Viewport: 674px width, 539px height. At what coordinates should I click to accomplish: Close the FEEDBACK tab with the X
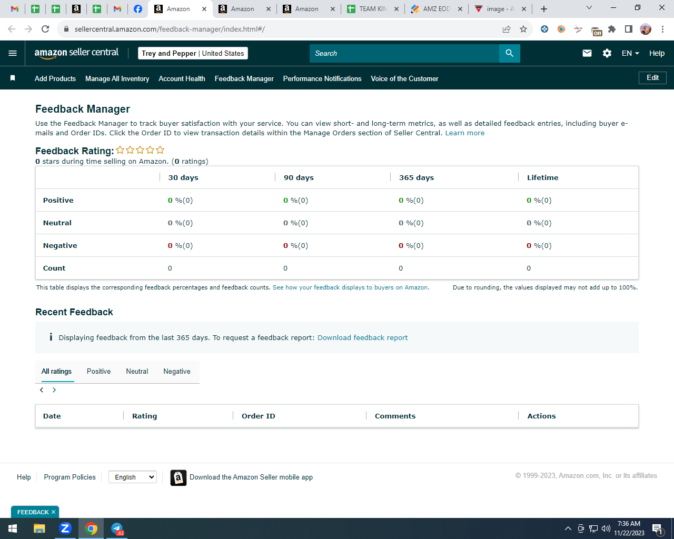click(53, 512)
